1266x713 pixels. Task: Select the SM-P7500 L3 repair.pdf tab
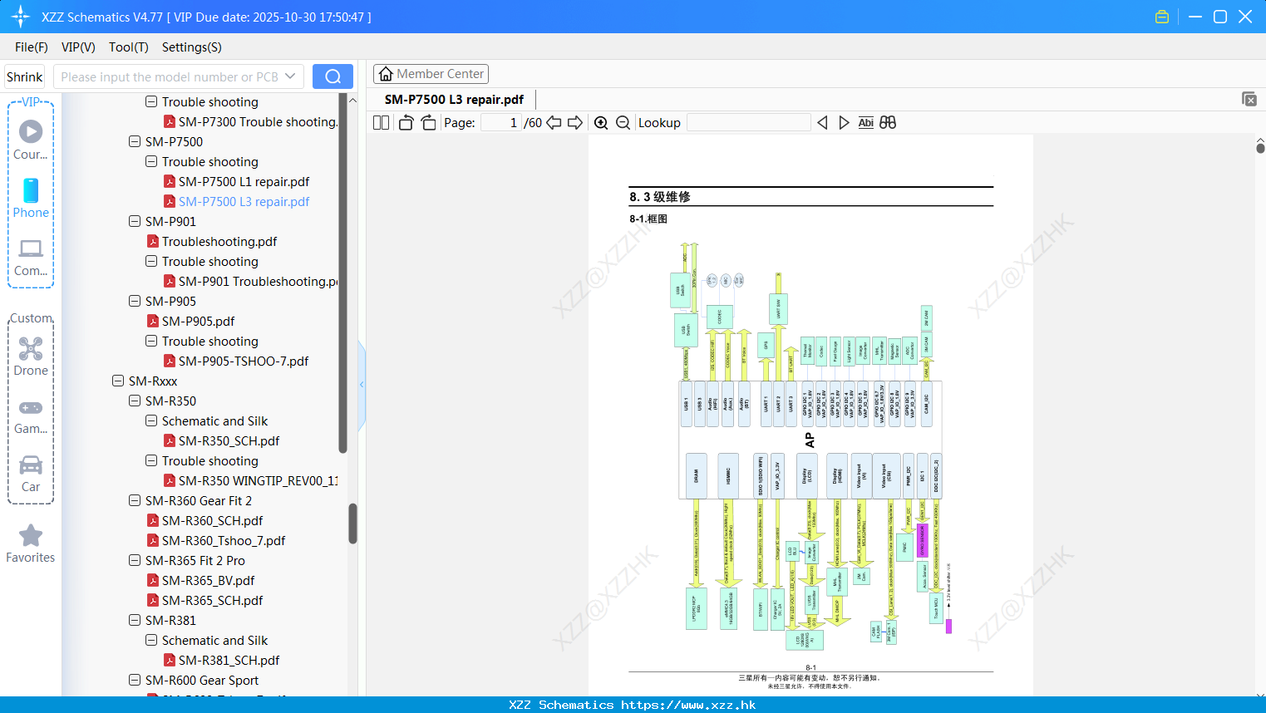coord(454,100)
